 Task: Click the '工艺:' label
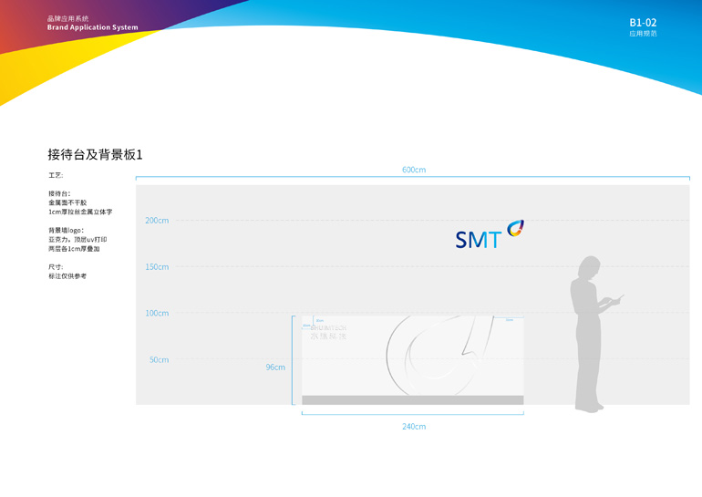[x=56, y=175]
